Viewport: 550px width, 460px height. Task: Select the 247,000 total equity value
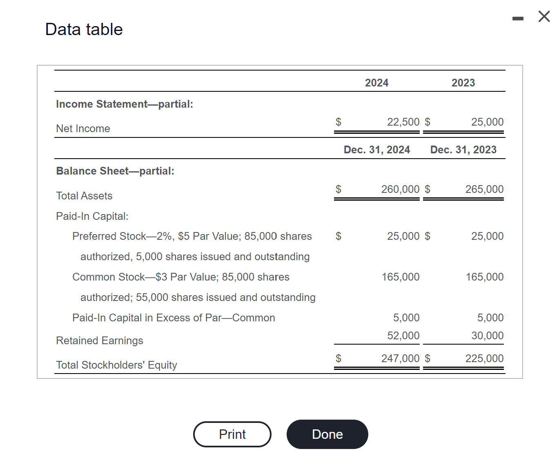click(400, 358)
